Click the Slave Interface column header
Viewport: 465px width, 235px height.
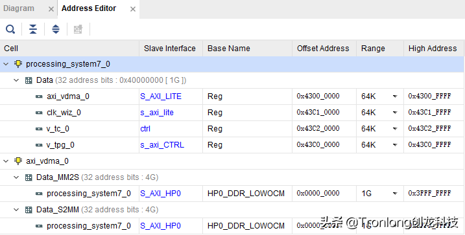coord(171,49)
